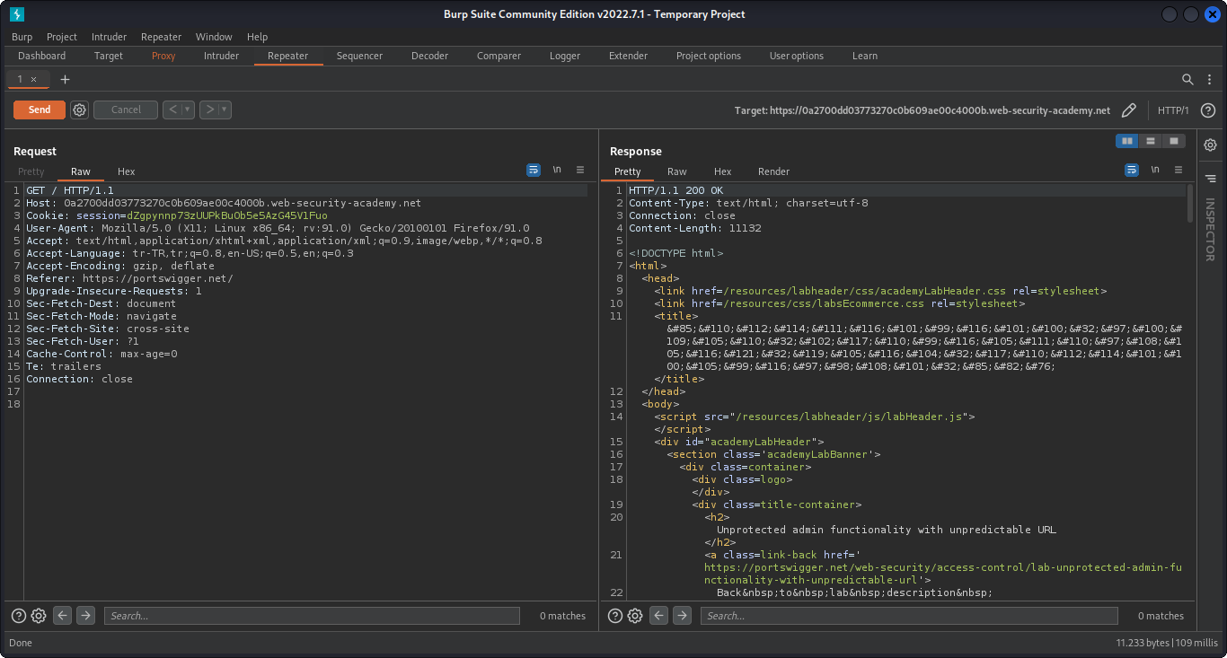Switch to the Target tab
This screenshot has width=1227, height=658.
(x=109, y=56)
